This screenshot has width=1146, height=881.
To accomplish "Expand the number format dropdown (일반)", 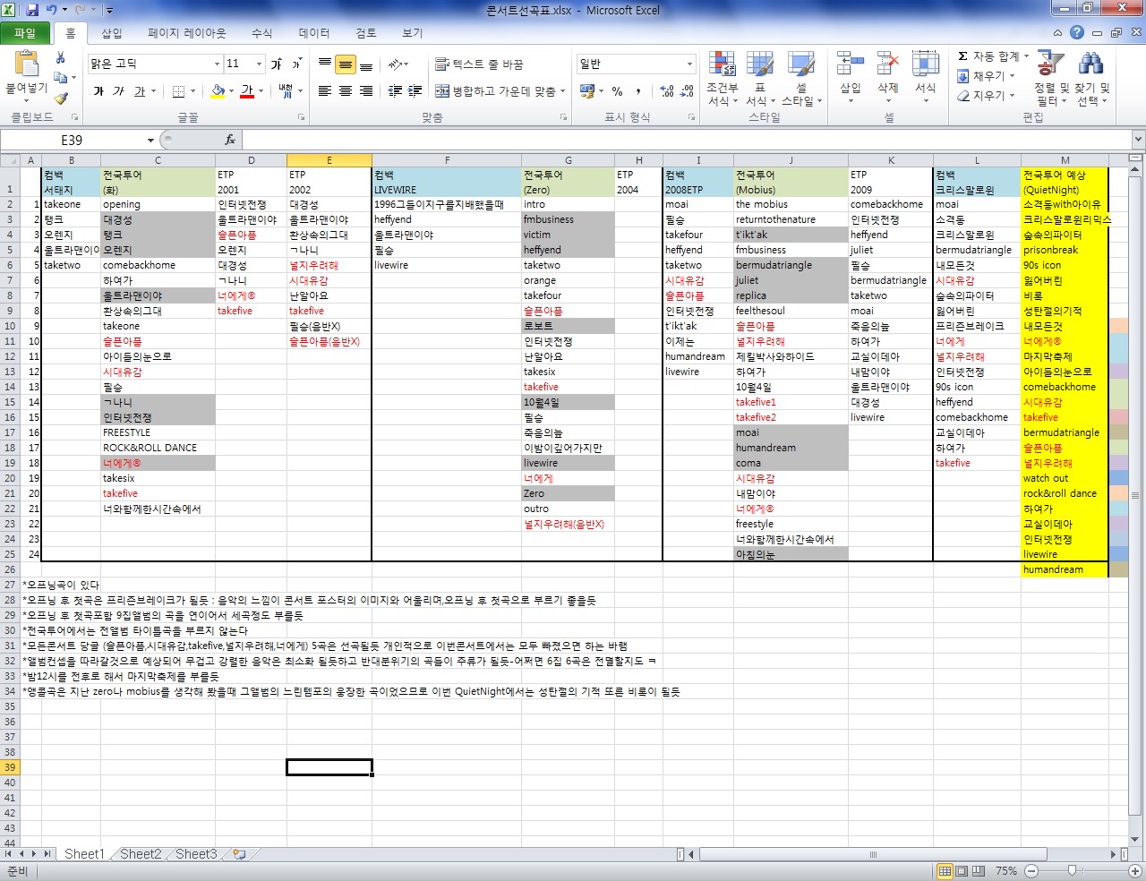I will [689, 64].
